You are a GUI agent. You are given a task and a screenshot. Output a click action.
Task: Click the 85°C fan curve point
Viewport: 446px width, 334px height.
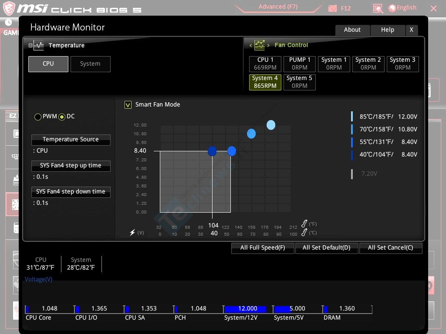coord(271,125)
